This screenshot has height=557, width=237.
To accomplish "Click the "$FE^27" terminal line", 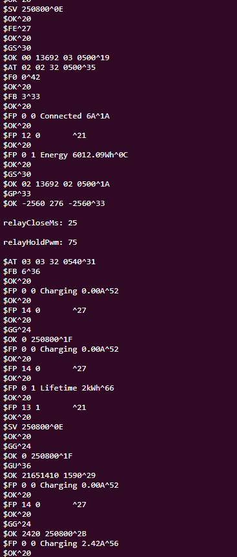I will [x=17, y=28].
